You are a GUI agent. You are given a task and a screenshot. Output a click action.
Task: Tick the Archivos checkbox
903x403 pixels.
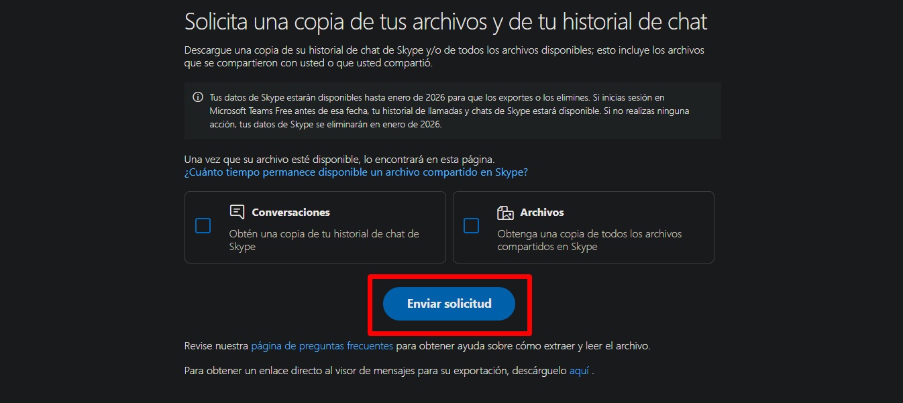[471, 226]
